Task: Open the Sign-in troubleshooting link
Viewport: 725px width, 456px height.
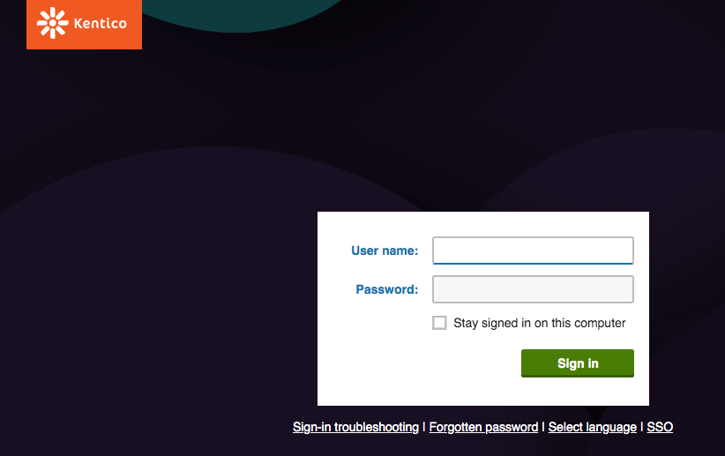Action: click(355, 427)
